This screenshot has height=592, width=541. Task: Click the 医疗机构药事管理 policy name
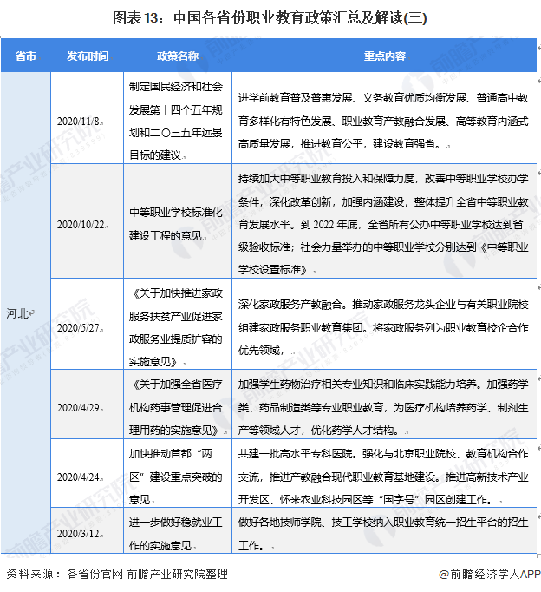click(177, 405)
